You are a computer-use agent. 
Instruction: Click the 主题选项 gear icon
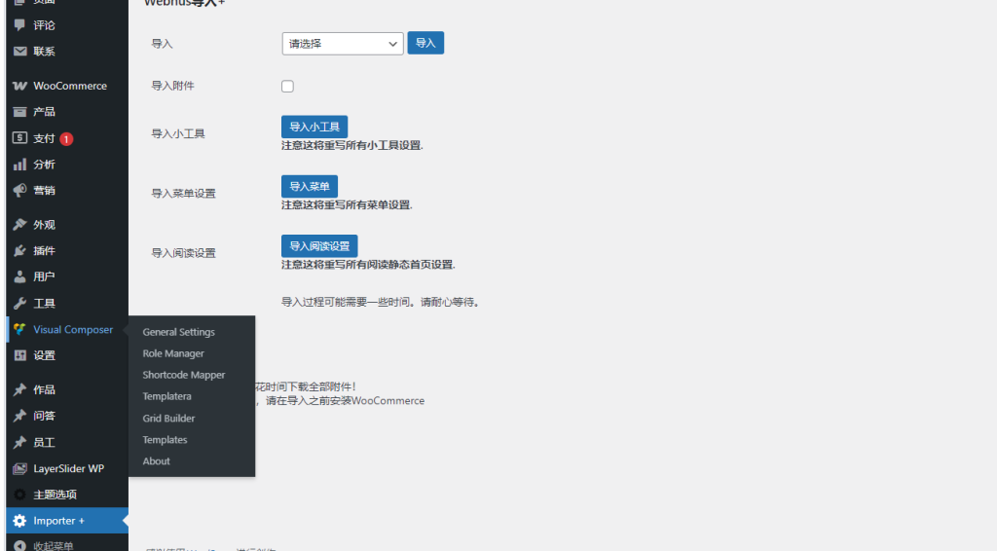(19, 495)
